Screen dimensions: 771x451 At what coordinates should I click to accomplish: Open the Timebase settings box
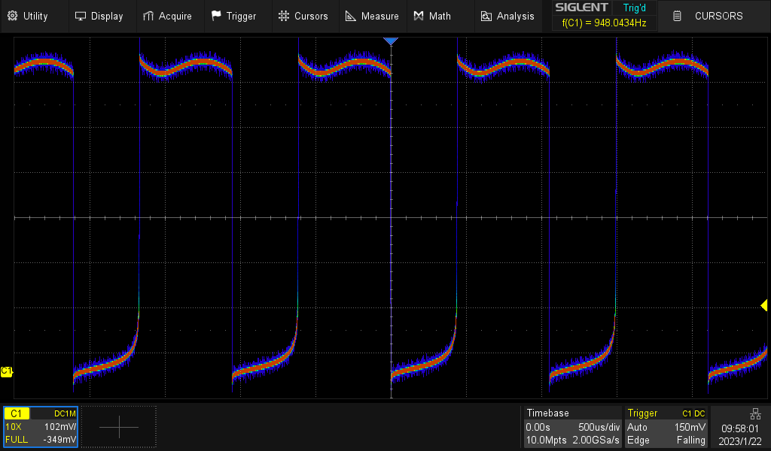point(572,426)
